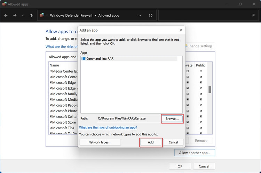
Task: Toggle Public checkbox for Microsoft Store row
Action: [201, 122]
